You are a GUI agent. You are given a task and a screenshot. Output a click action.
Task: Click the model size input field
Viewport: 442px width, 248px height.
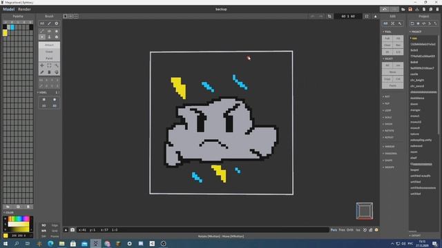pos(348,17)
